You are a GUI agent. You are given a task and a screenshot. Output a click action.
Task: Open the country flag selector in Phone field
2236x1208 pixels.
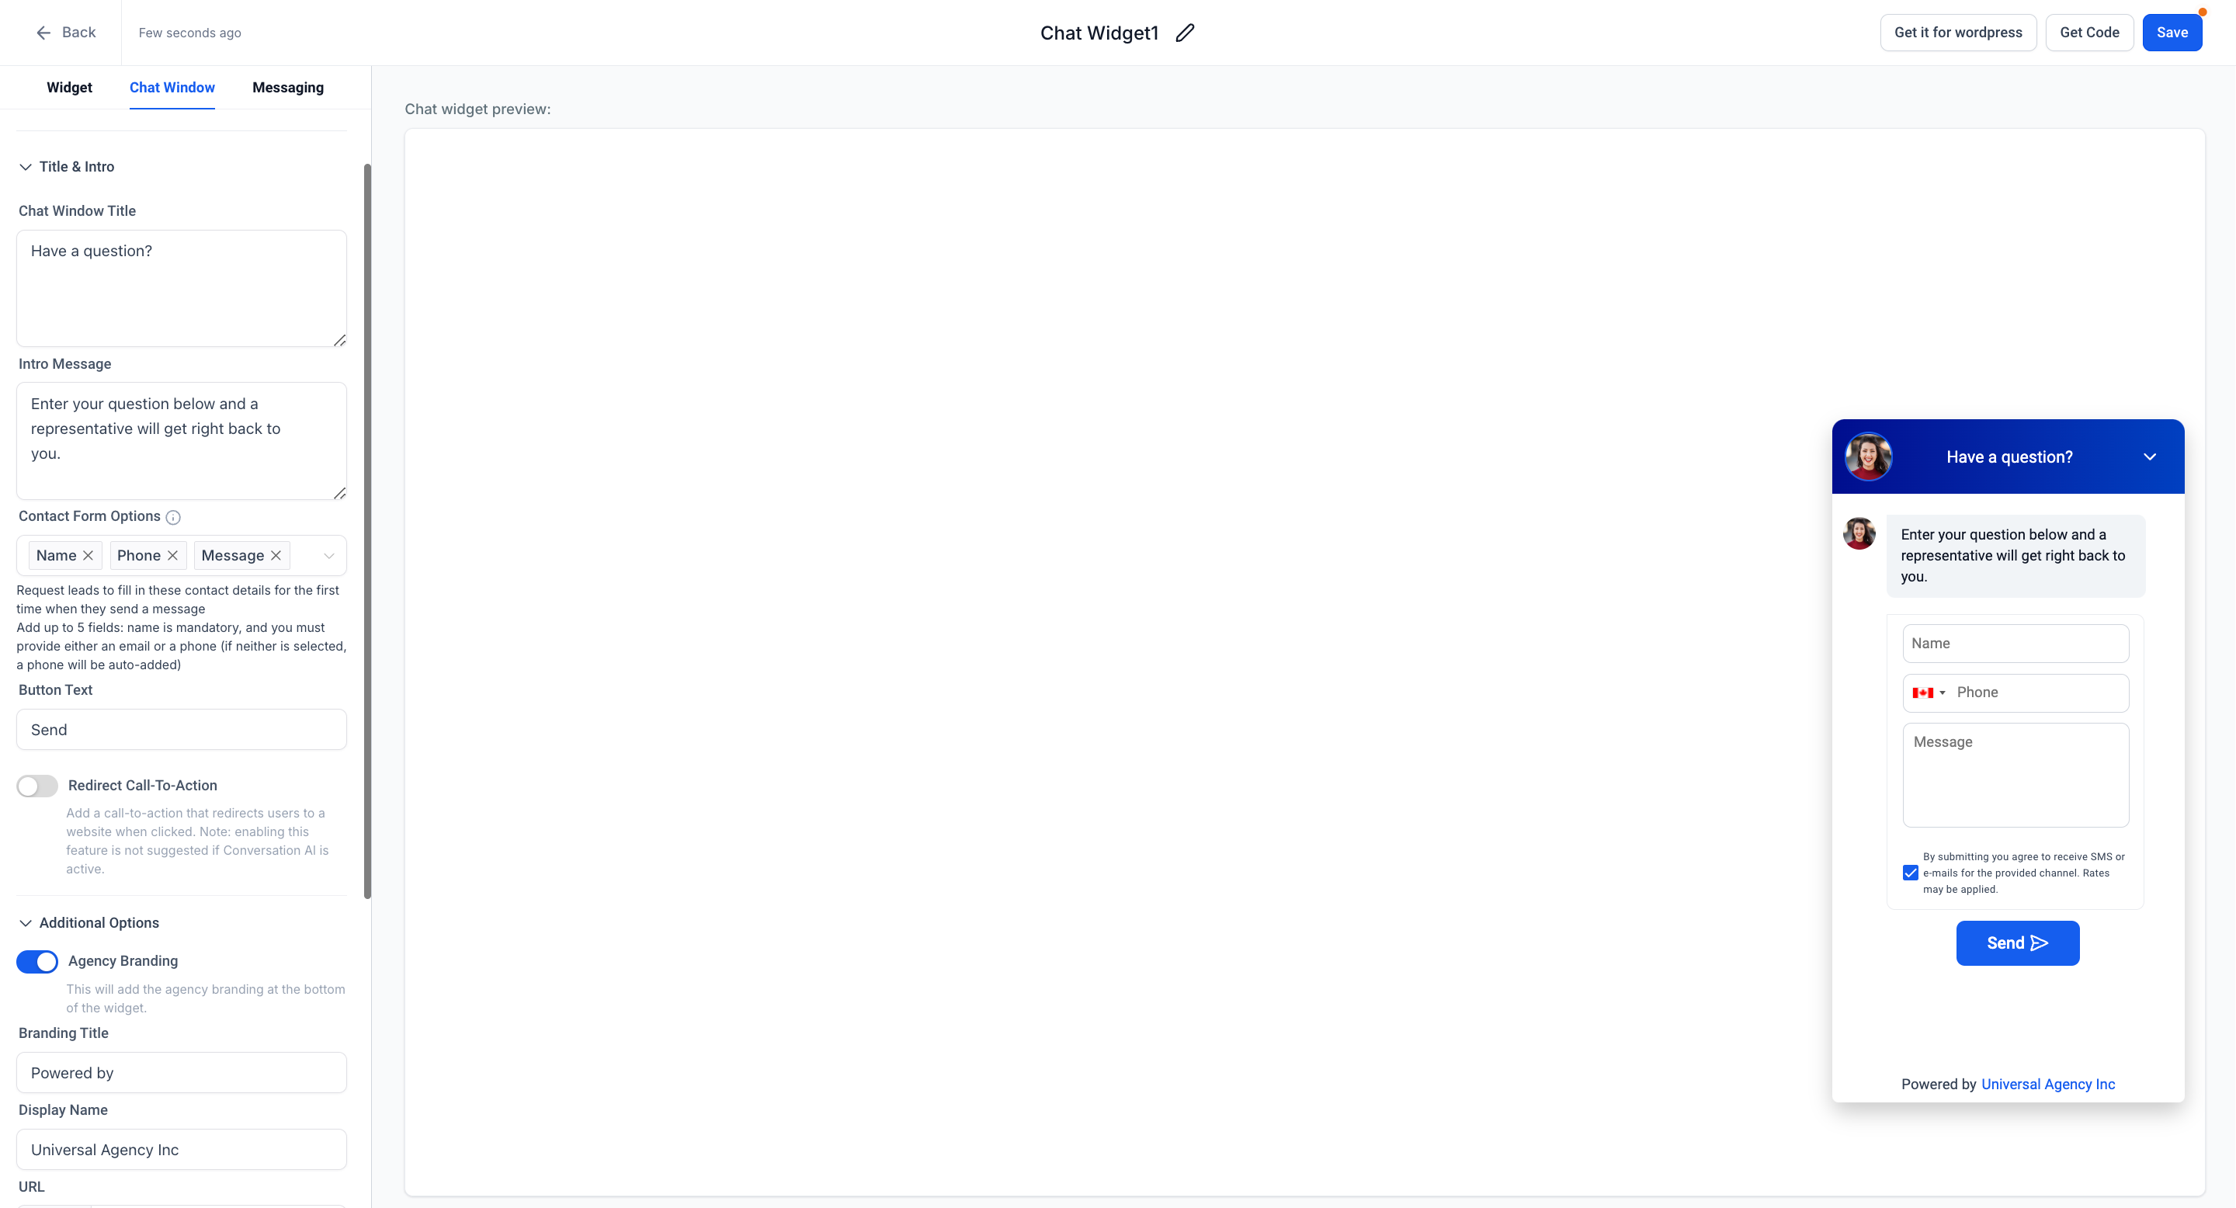[x=1928, y=693]
